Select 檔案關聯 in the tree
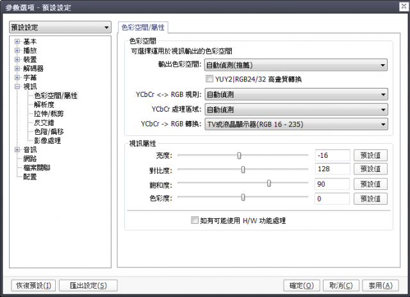410x297 pixels. click(x=37, y=167)
